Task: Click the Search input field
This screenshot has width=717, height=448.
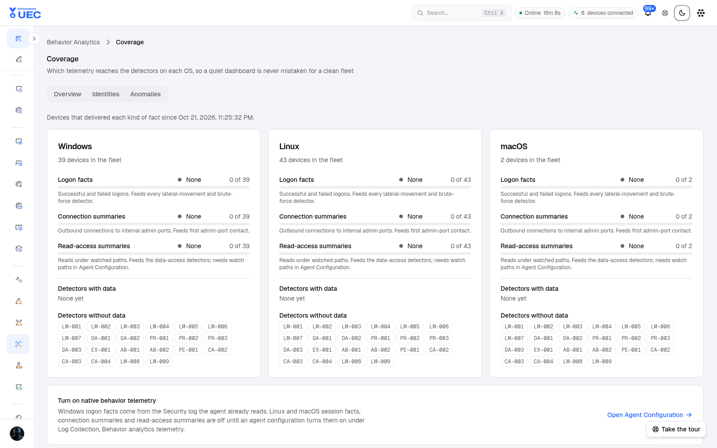Action: pos(461,13)
